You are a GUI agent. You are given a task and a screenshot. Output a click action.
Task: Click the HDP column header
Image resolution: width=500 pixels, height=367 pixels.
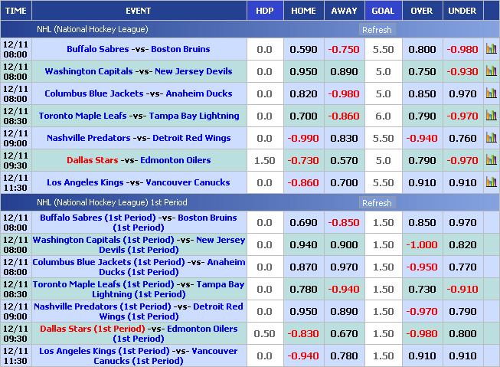coord(264,11)
